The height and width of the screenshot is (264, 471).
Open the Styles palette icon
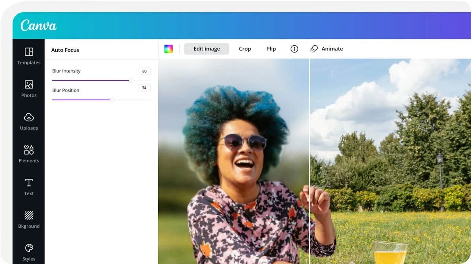tap(29, 248)
